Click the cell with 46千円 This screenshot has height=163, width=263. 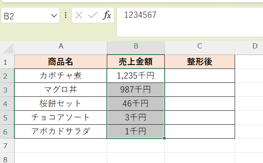tap(136, 104)
